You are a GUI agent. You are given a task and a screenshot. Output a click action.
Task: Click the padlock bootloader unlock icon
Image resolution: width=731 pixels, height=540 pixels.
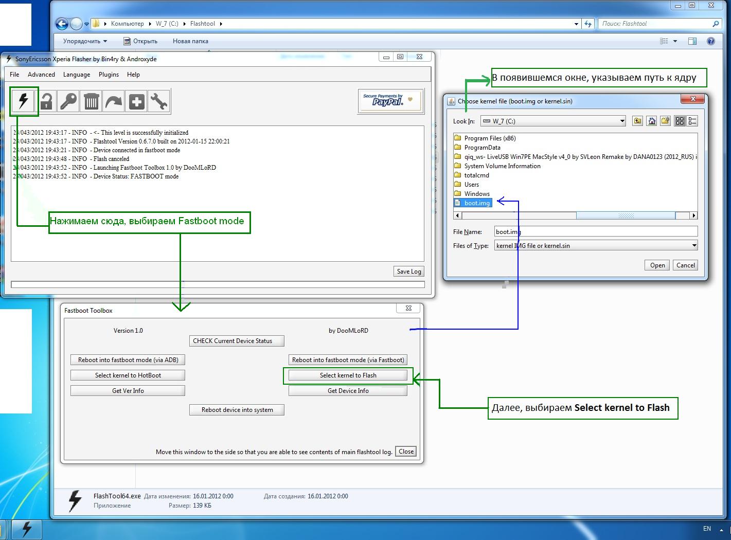(x=46, y=101)
